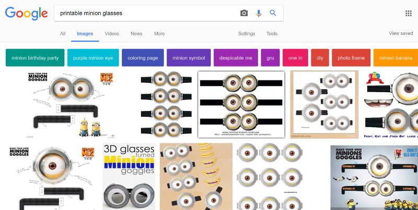The width and height of the screenshot is (418, 210).
Task: Open the Settings menu
Action: pos(247,34)
